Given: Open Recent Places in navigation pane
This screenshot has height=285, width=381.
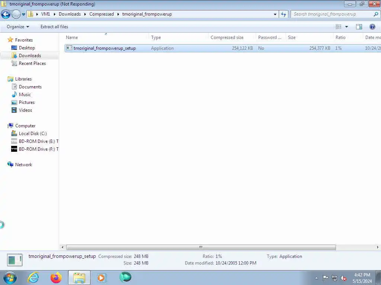Looking at the screenshot, I should tap(32, 63).
